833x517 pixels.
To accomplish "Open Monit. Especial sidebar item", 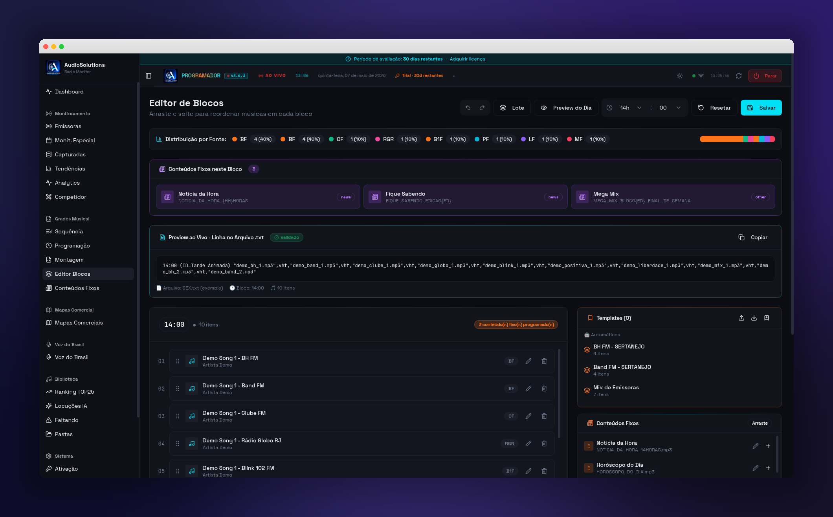I will click(x=88, y=140).
